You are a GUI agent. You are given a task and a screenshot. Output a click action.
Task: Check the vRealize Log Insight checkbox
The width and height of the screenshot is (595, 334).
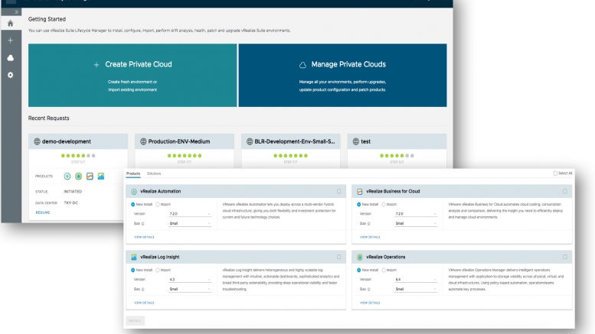339,257
